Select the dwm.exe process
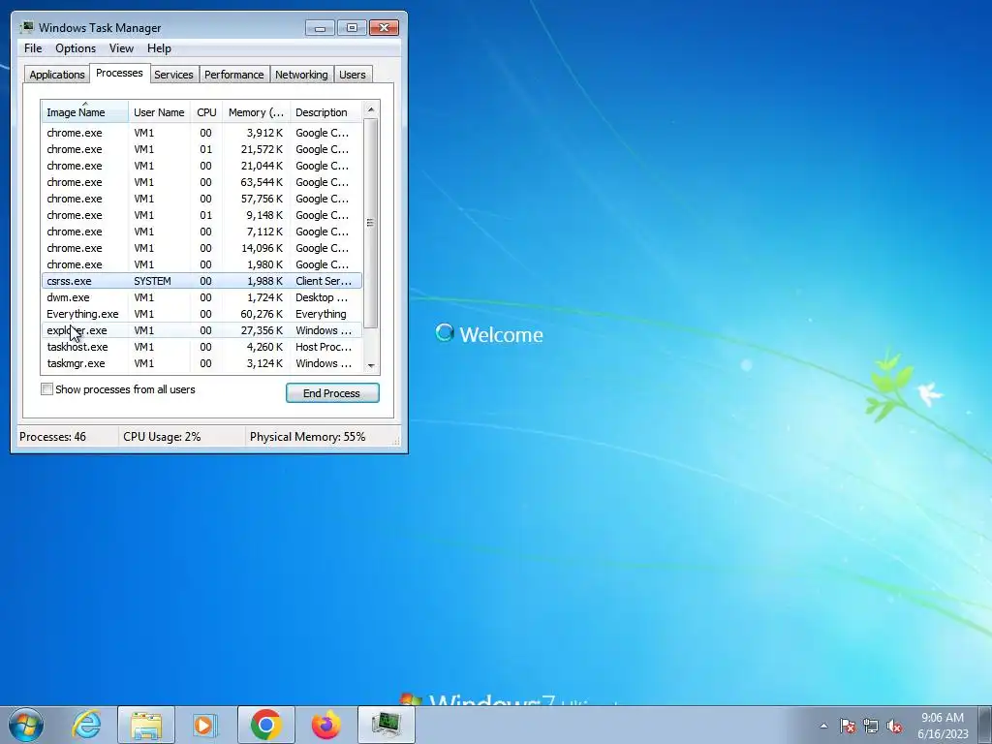992x744 pixels. point(201,297)
